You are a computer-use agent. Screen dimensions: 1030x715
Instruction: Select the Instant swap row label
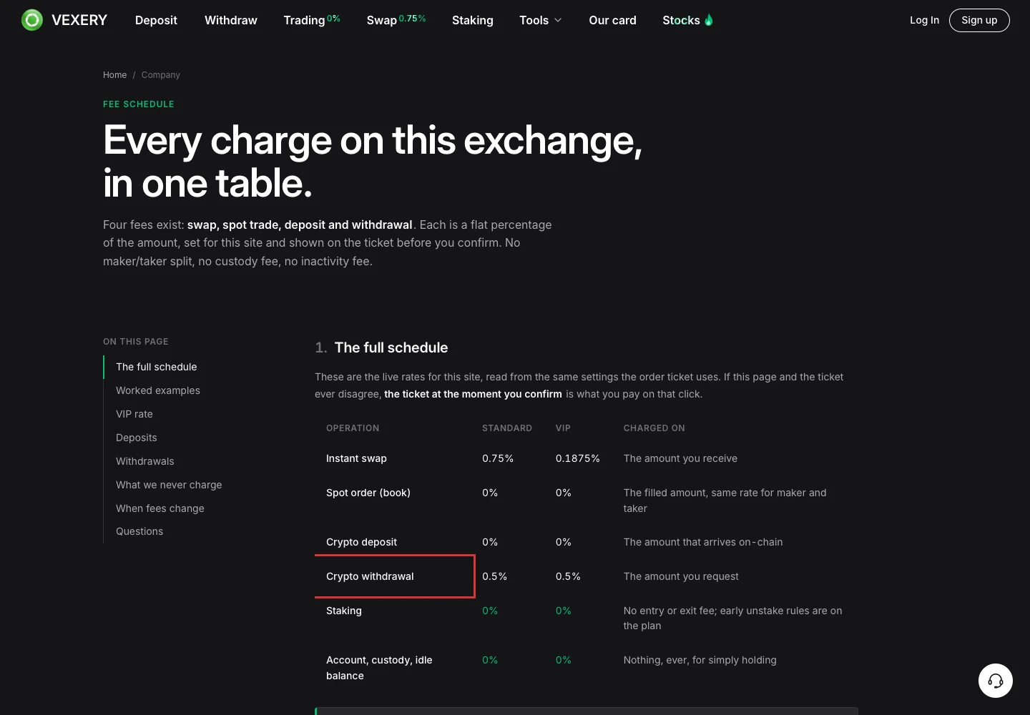356,458
